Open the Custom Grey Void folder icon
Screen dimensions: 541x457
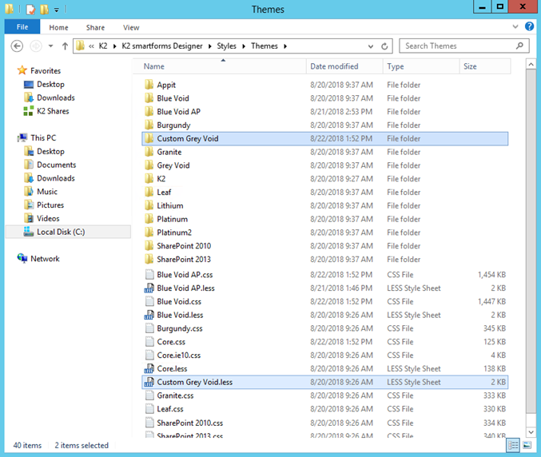(149, 138)
